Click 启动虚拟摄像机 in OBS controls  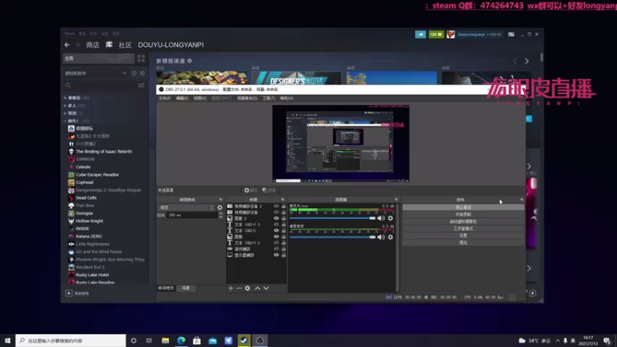click(464, 221)
